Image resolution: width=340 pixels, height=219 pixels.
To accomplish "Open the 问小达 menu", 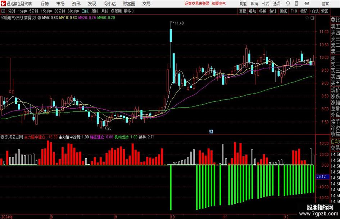I will (109, 4).
